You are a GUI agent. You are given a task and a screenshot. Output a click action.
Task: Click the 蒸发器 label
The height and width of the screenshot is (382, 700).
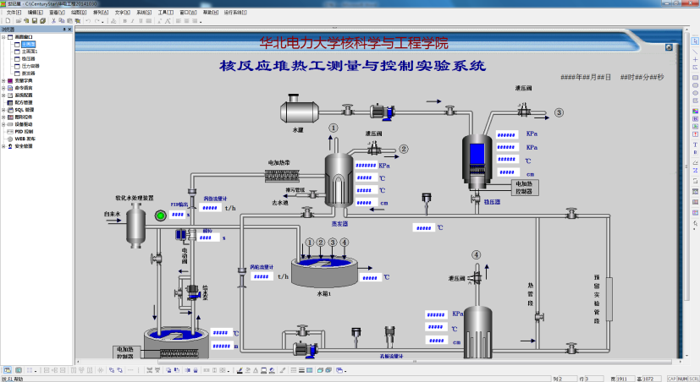tap(339, 224)
